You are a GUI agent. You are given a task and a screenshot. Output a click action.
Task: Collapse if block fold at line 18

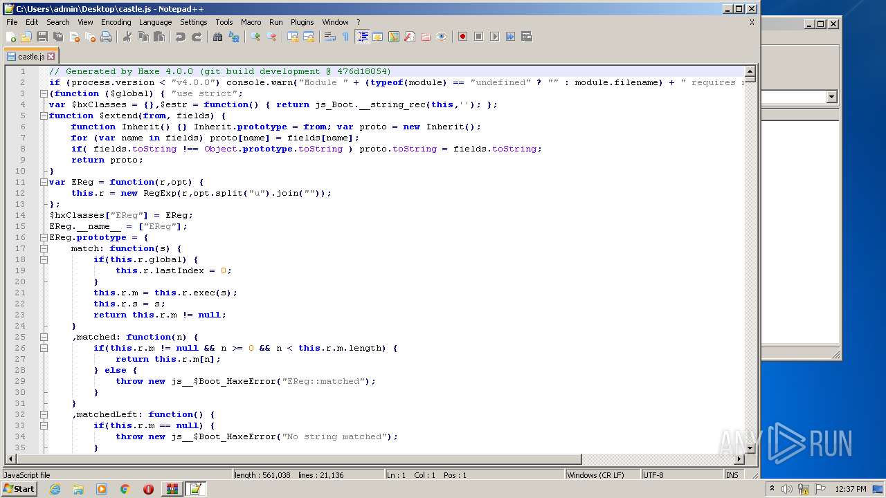(44, 259)
